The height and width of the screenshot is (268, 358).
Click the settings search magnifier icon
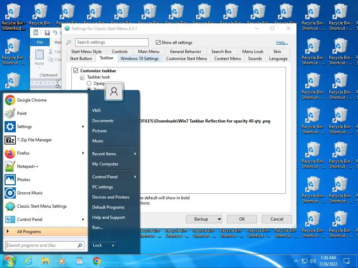[x=69, y=42]
